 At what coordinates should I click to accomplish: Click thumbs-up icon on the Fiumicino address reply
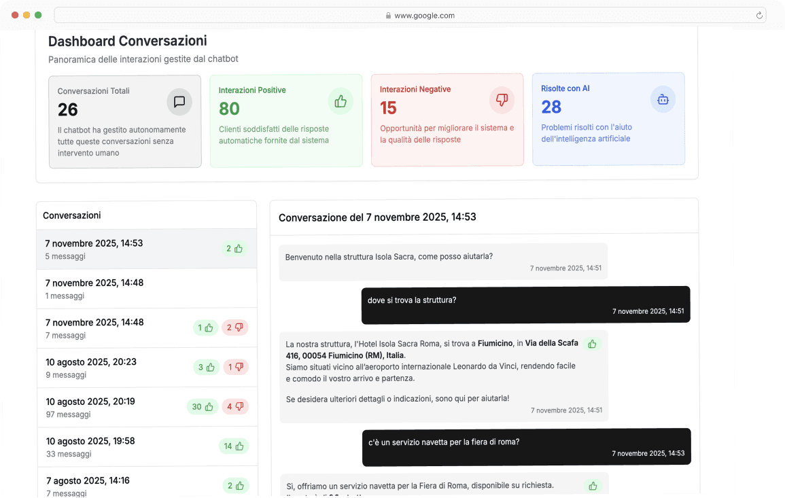592,344
